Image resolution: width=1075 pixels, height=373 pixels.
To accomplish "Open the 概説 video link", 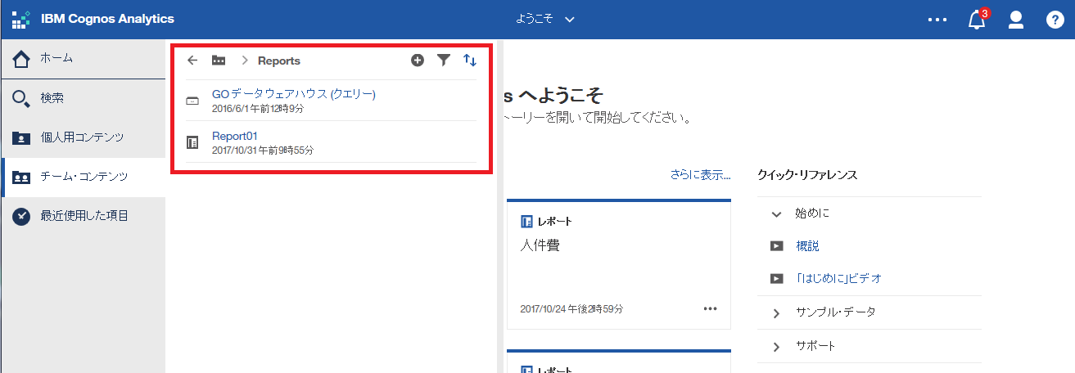I will coord(807,246).
